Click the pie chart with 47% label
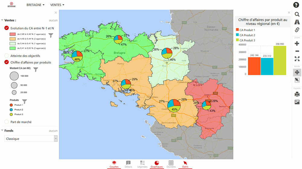The image size is (302, 169). [118, 39]
